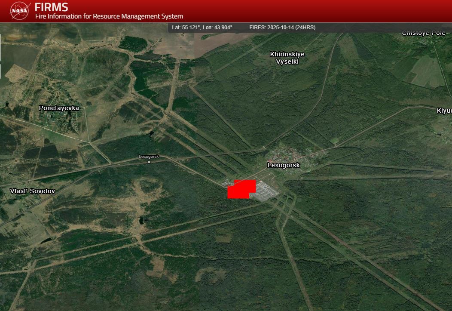Click the Lesogorsk settlement buildings above its label
This screenshot has height=311, width=452.
tap(292, 153)
